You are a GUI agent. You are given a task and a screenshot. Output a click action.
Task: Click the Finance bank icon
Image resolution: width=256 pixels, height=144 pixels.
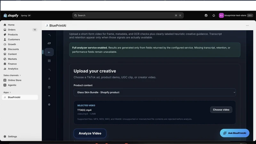tap(5, 64)
